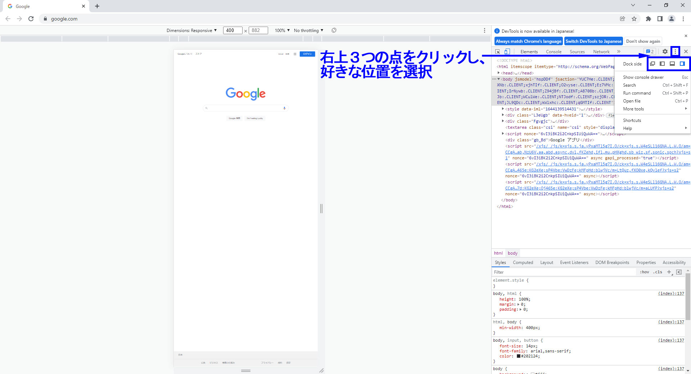Open the Dimensions Responsive dropdown
The width and height of the screenshot is (691, 374).
191,31
